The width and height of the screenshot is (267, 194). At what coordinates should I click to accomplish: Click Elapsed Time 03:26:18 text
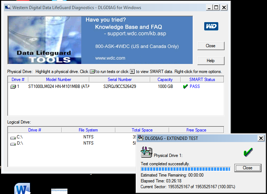pyautogui.click(x=161, y=181)
